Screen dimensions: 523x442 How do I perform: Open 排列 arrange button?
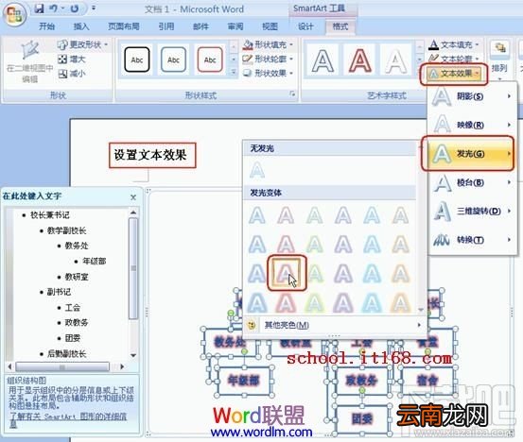[499, 59]
